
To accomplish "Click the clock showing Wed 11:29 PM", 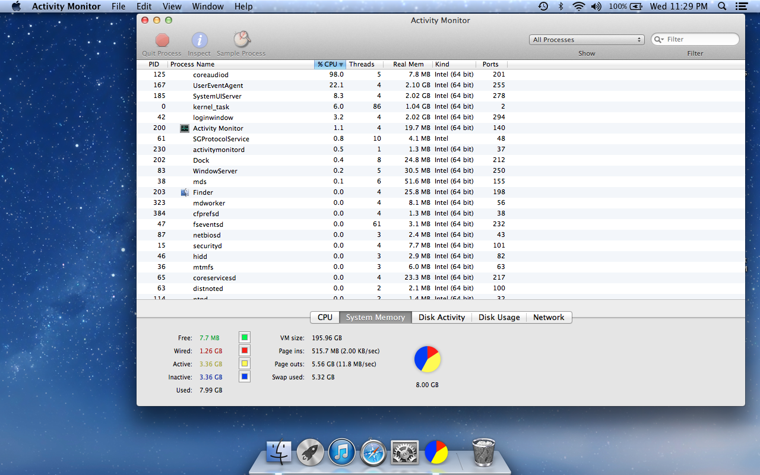I will (679, 7).
